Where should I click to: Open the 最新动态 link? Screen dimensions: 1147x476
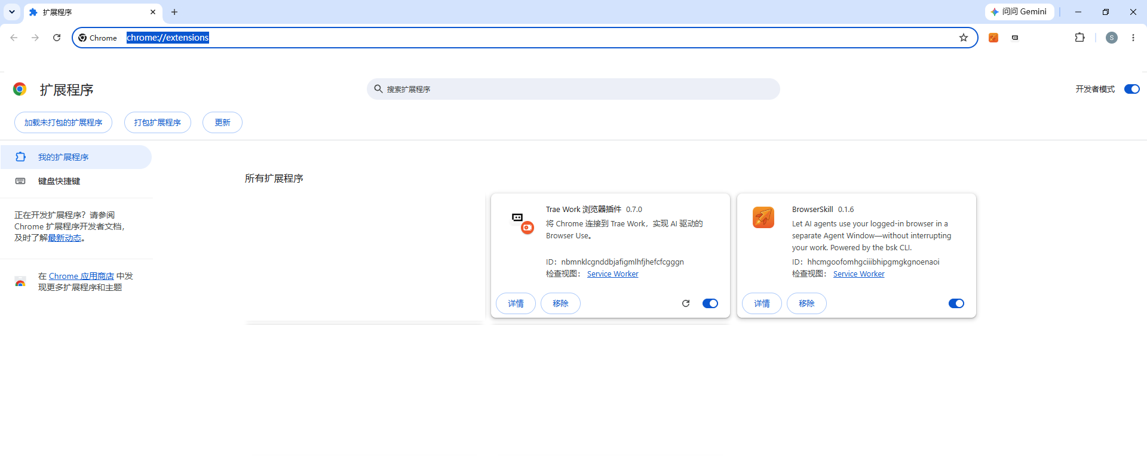(x=65, y=238)
